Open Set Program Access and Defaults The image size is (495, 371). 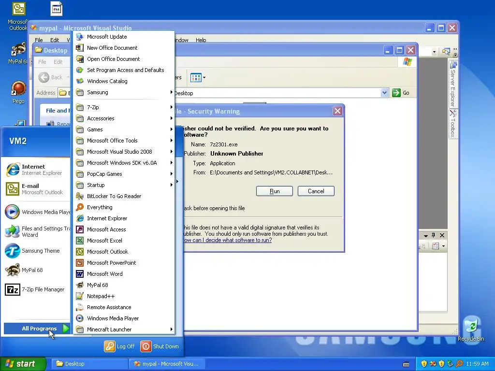click(x=124, y=70)
